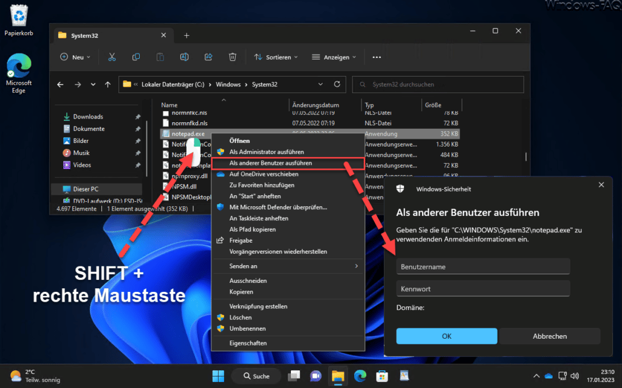
Task: Go forward with the right arrow button
Action: 78,85
